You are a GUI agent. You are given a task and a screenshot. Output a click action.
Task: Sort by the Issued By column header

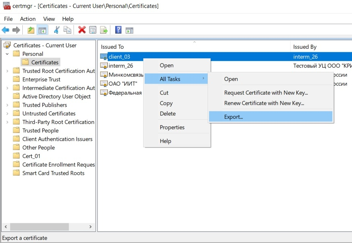[305, 47]
